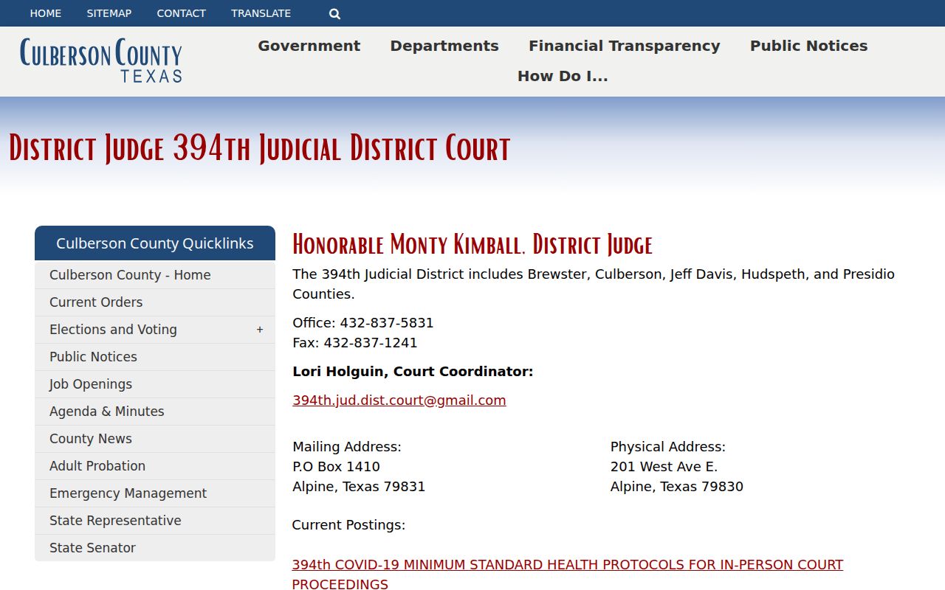Email 394th.jud.dist.court@gmail.com
The image size is (945, 590).
coord(399,400)
